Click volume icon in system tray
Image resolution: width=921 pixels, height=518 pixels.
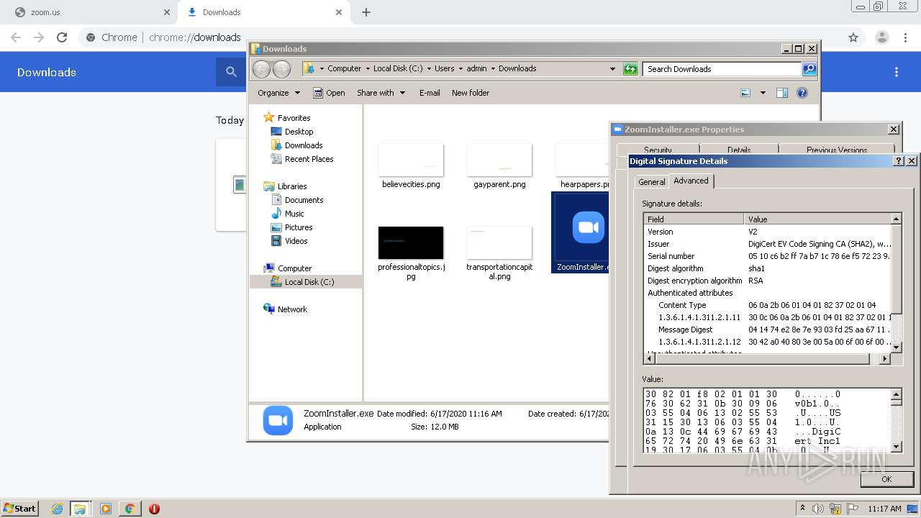pos(818,509)
